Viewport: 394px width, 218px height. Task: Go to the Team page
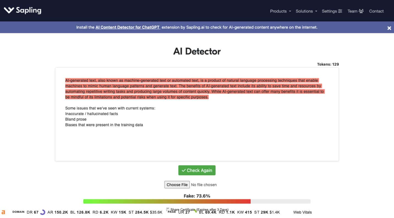(355, 11)
